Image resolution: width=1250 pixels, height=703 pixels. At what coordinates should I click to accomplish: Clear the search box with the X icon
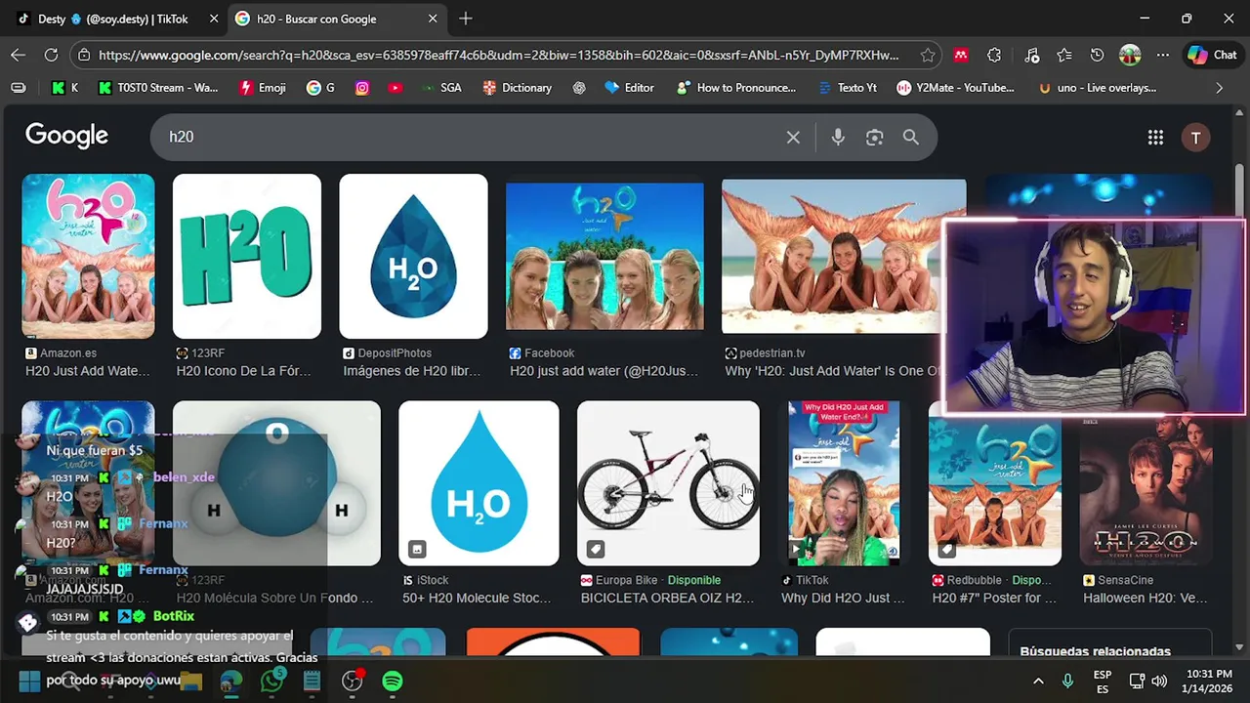click(793, 138)
